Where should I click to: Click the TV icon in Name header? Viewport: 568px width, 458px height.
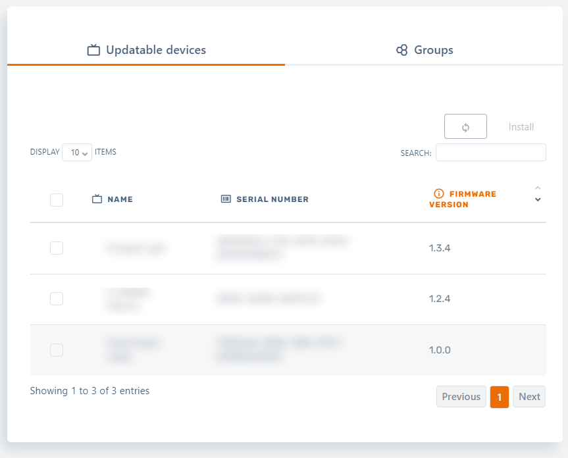[x=97, y=199]
